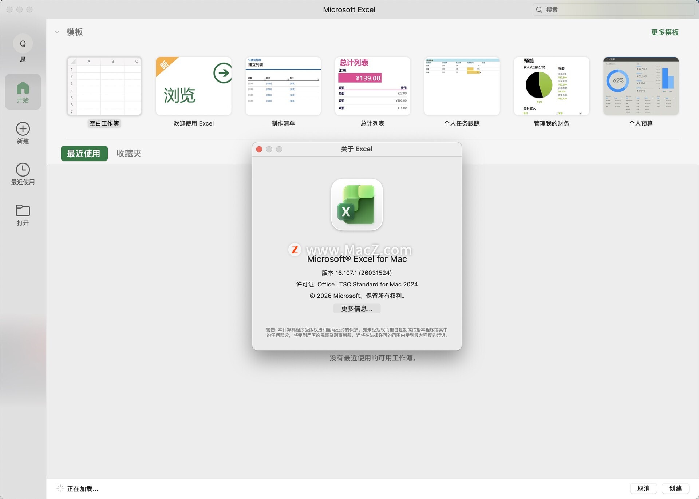Viewport: 699px width, 499px height.
Task: Pick the Personal Budget (个人预算) template
Action: [640, 86]
